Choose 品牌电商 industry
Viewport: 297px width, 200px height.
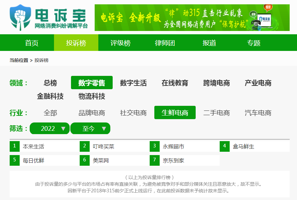(92, 113)
